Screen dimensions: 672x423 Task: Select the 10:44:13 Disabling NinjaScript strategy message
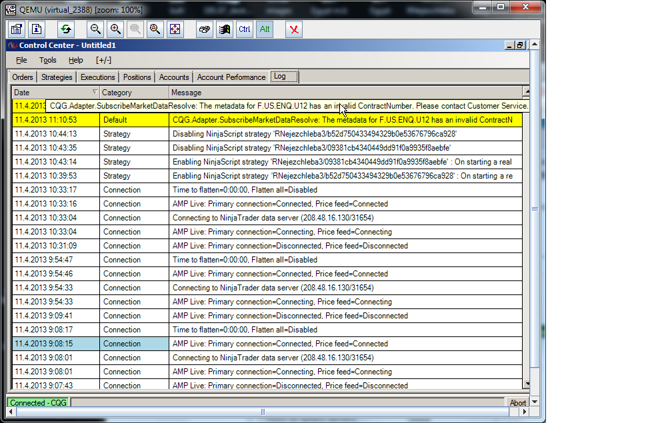tap(345, 134)
